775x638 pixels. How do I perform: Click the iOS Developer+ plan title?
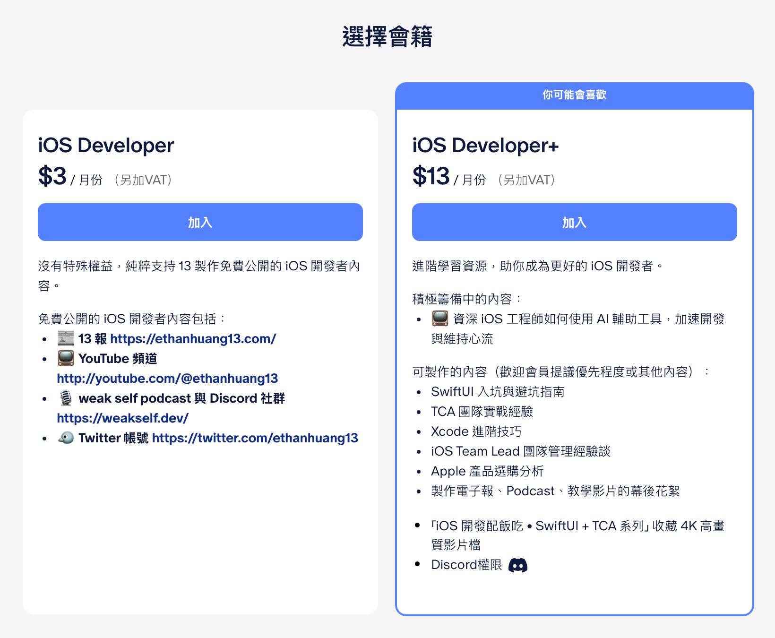[x=485, y=146]
